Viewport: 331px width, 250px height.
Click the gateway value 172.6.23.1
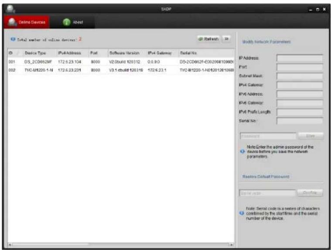[x=157, y=70]
